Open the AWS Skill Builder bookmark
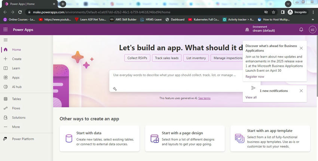Viewport: 318px width, 161px height. [123, 19]
